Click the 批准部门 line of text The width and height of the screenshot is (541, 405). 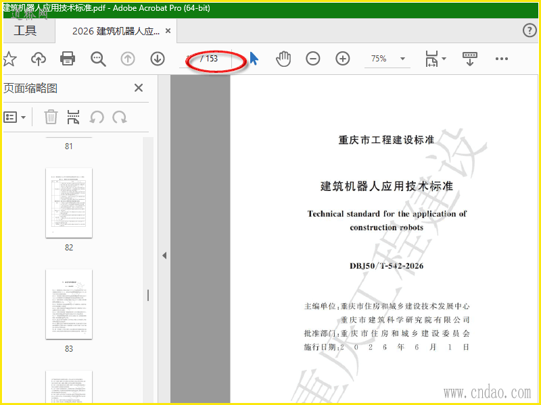[387, 333]
